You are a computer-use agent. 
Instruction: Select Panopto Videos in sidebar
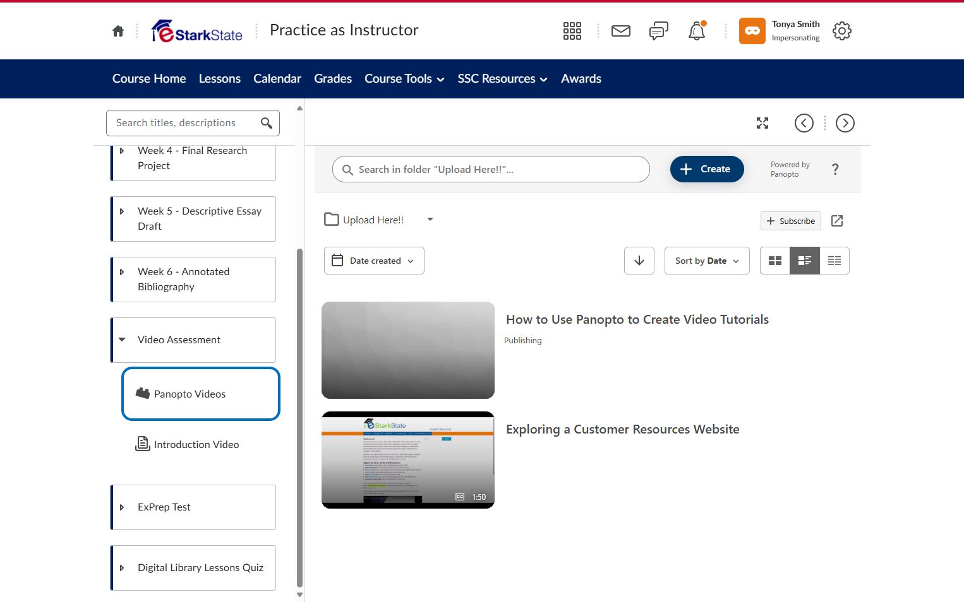(x=201, y=394)
